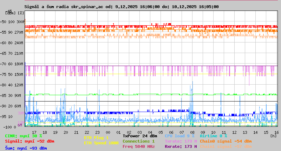Viewport: 281px width, 151px height.
Task: Click the 'Txrate: 173 M' legend entry
Action: (181, 141)
